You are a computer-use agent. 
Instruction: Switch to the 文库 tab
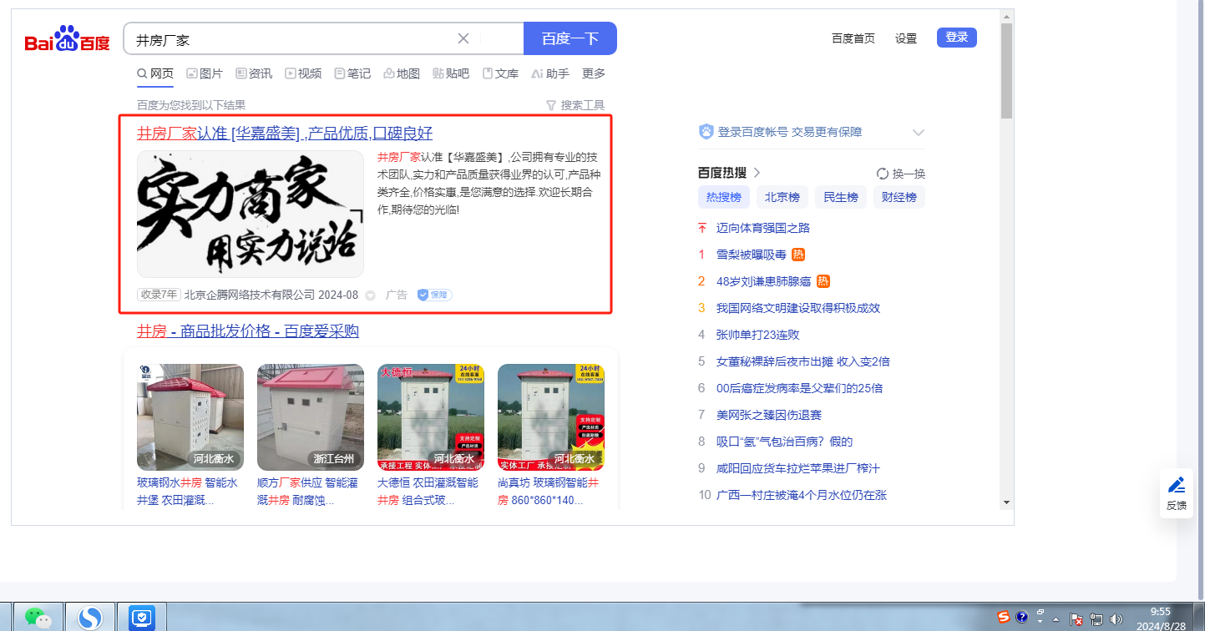point(500,73)
